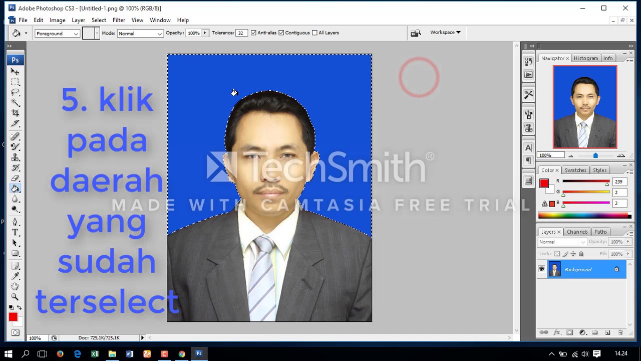The image size is (641, 361).
Task: Select the Slice tool
Action: pyautogui.click(x=15, y=124)
